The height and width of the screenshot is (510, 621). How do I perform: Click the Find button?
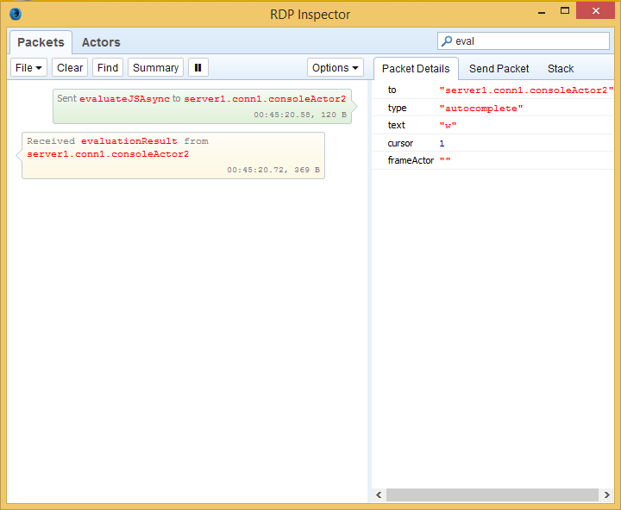coord(108,68)
